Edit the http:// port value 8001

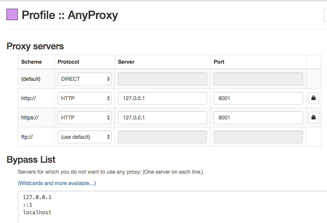click(258, 98)
